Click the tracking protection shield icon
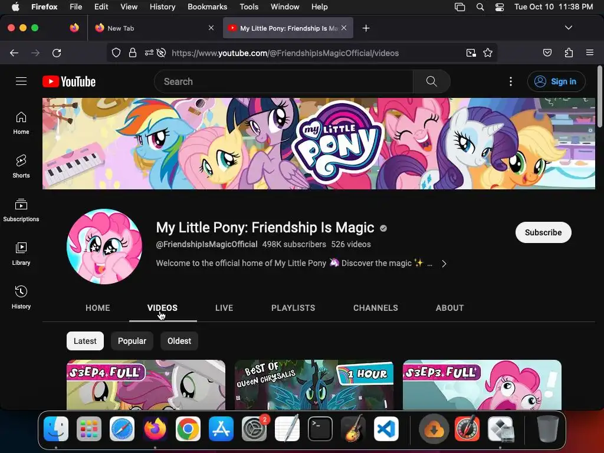The width and height of the screenshot is (604, 453). (116, 53)
